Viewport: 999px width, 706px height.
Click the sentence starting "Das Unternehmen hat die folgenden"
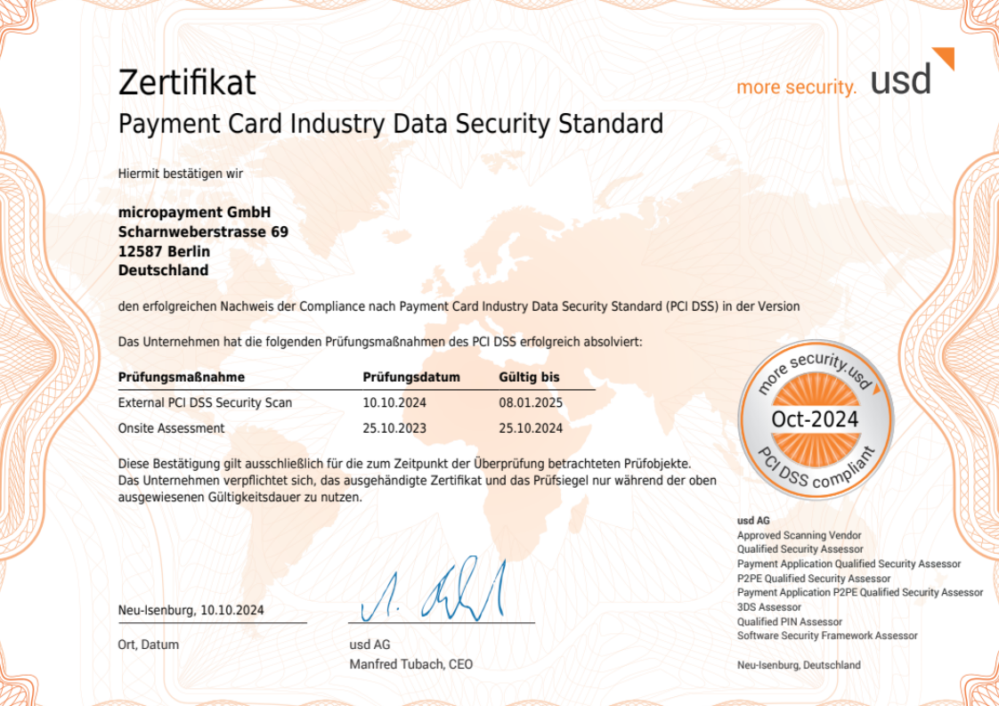380,342
